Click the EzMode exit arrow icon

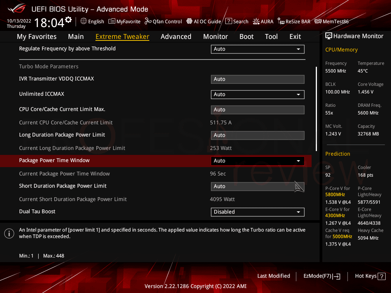point(336,276)
